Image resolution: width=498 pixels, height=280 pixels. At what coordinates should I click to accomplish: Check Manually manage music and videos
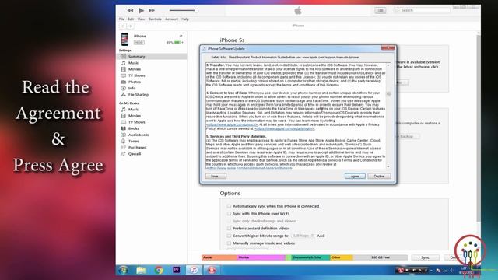[229, 243]
